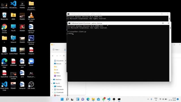
Task: Launch OBS Studio from desktop
Action: pyautogui.click(x=31, y=85)
